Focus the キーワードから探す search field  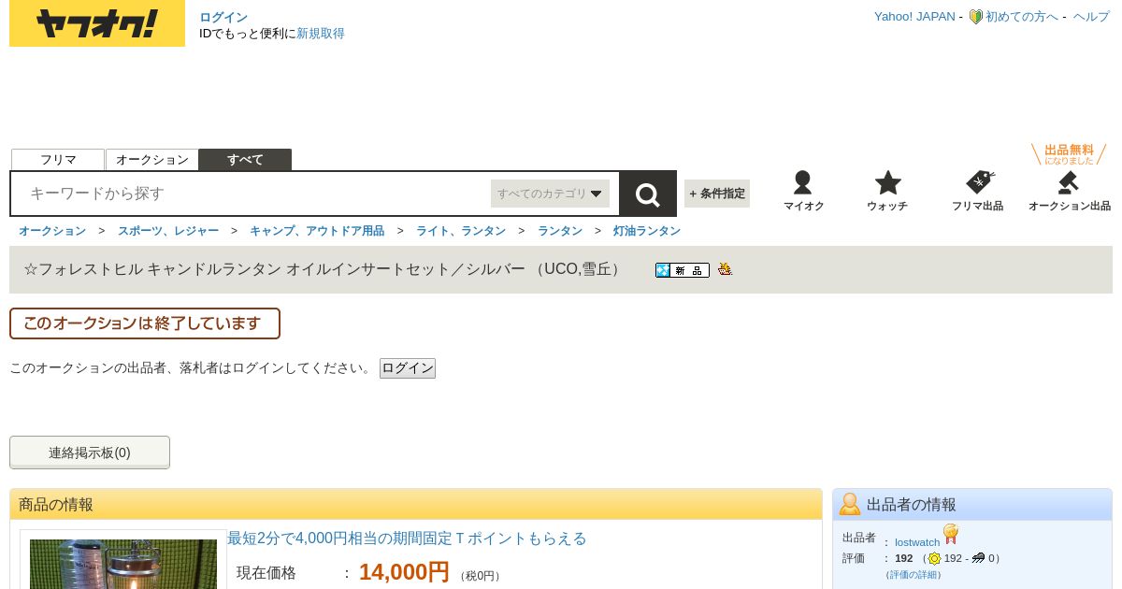click(x=252, y=194)
